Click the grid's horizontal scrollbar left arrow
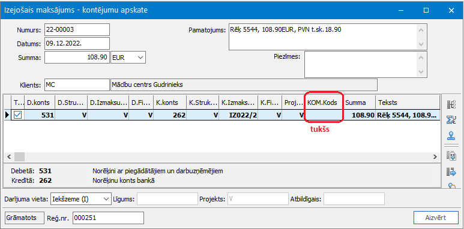Image resolution: width=464 pixels, height=229 pixels. coord(9,156)
